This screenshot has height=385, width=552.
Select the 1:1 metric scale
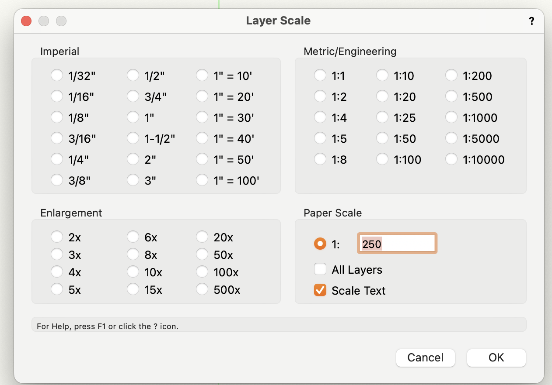point(320,75)
